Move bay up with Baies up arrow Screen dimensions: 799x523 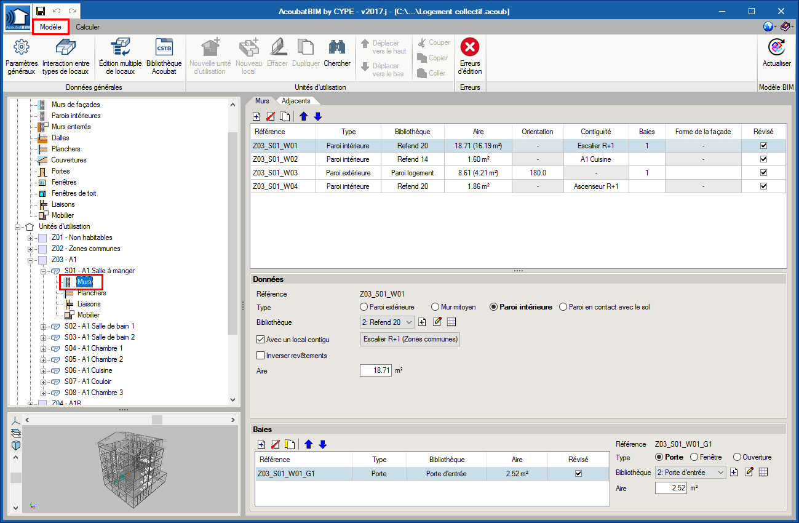[x=309, y=444]
